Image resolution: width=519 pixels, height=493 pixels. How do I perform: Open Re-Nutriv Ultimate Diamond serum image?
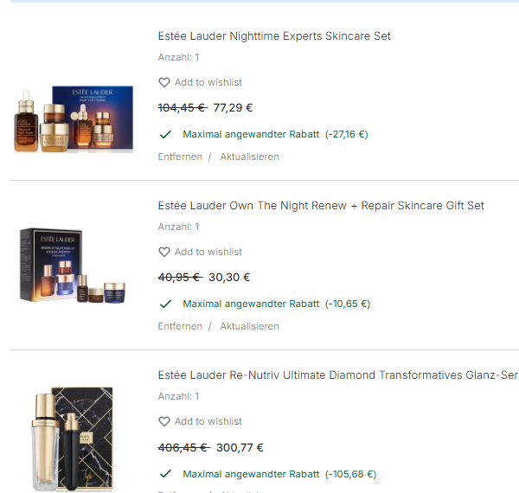point(73,439)
